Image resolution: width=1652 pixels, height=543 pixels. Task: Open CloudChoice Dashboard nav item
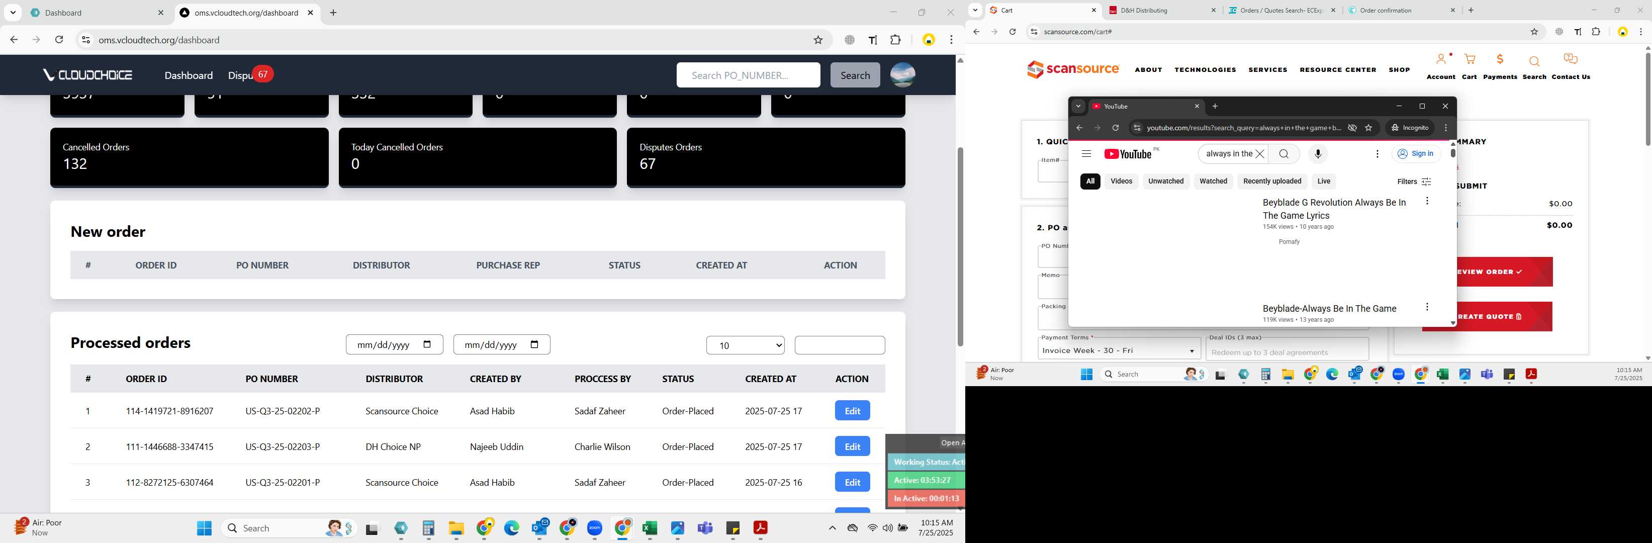(x=189, y=75)
